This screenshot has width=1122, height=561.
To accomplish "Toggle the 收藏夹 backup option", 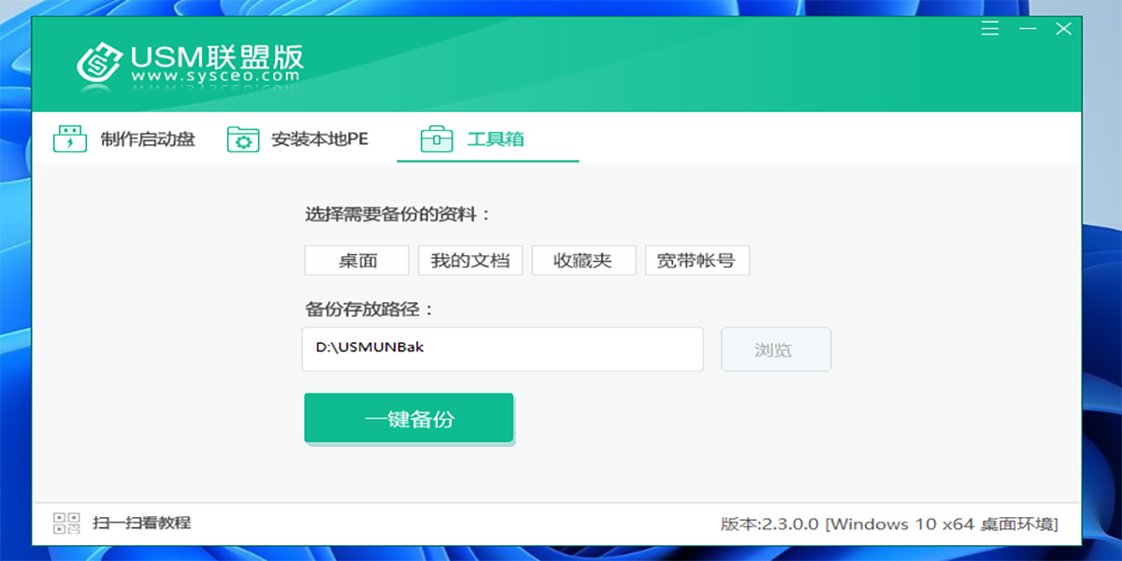I will click(x=583, y=261).
